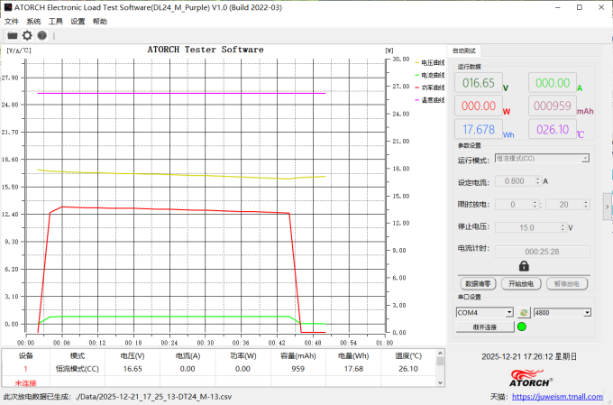
Task: Click the magenta temperature curve legend entry
Action: click(x=430, y=100)
